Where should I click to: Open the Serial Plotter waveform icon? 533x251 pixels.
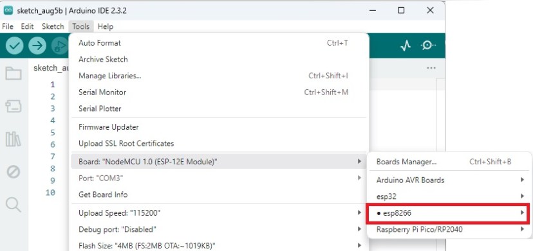pos(405,46)
